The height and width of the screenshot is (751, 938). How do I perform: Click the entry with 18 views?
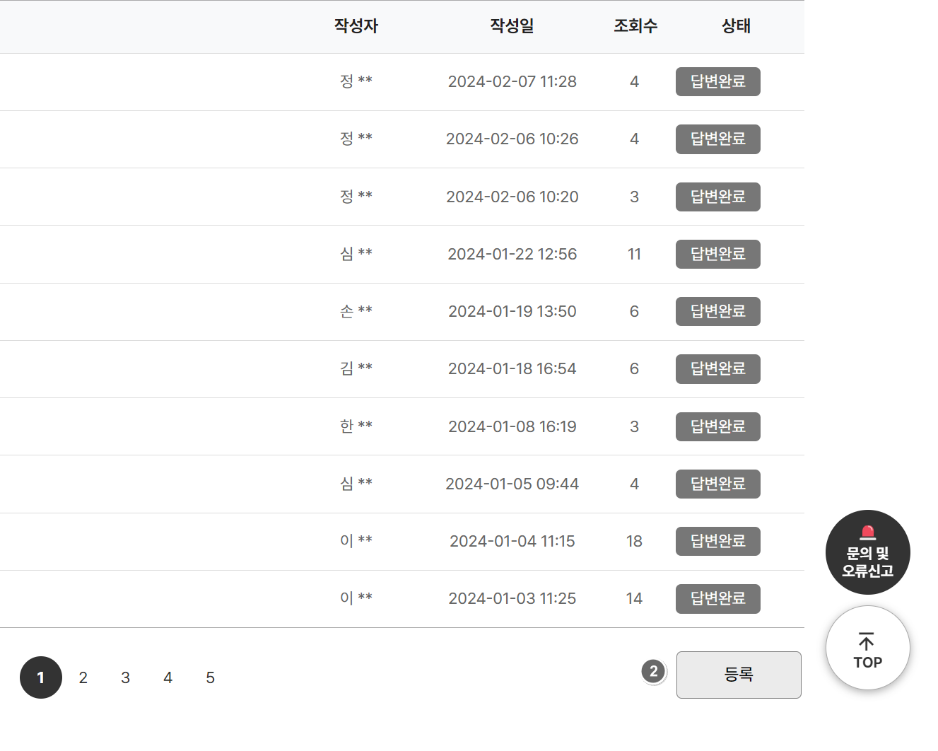pyautogui.click(x=512, y=541)
